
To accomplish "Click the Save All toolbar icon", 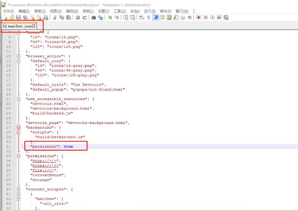I will 25,18.
